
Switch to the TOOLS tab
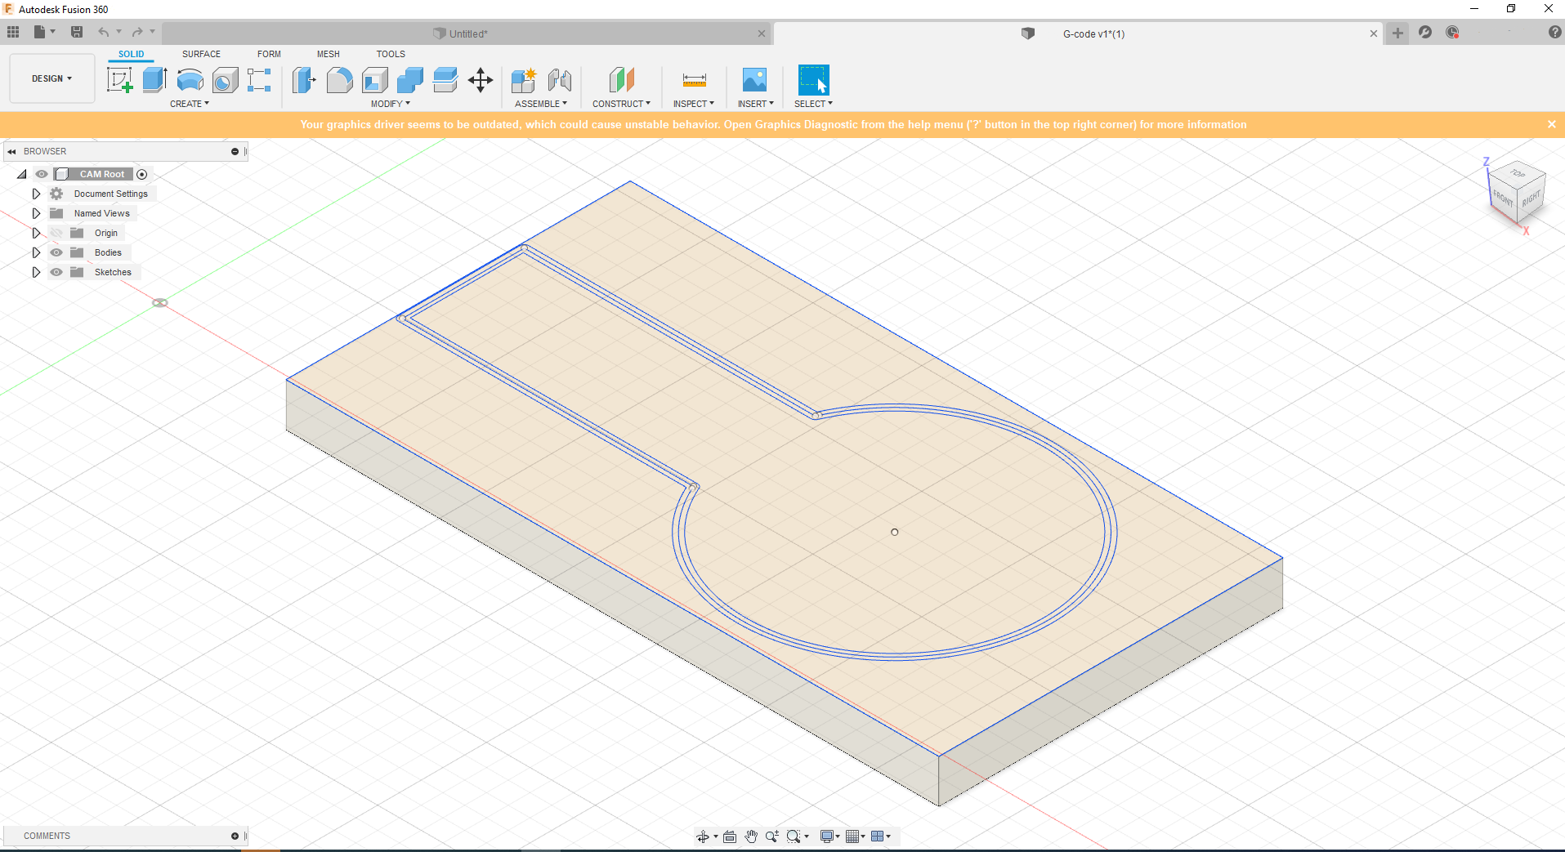[x=391, y=54]
